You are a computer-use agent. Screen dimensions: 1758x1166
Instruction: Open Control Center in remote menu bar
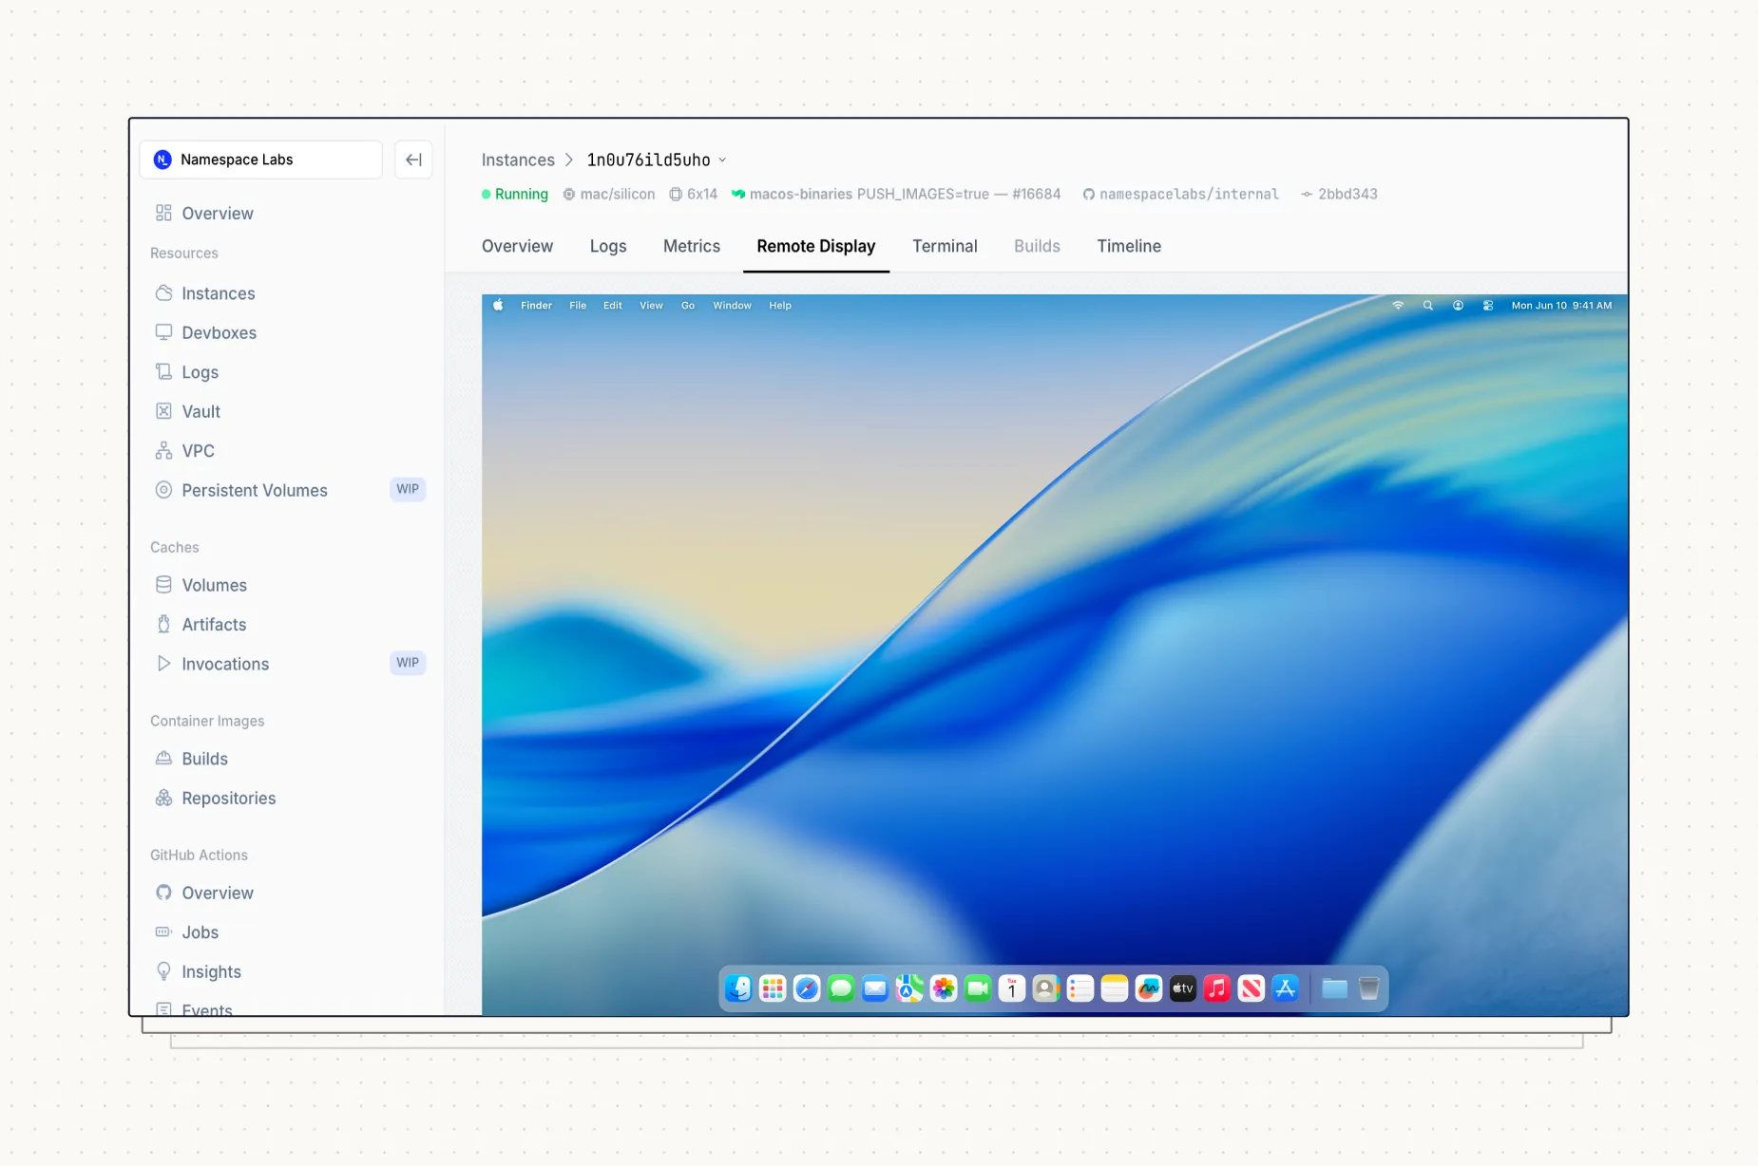1488,305
